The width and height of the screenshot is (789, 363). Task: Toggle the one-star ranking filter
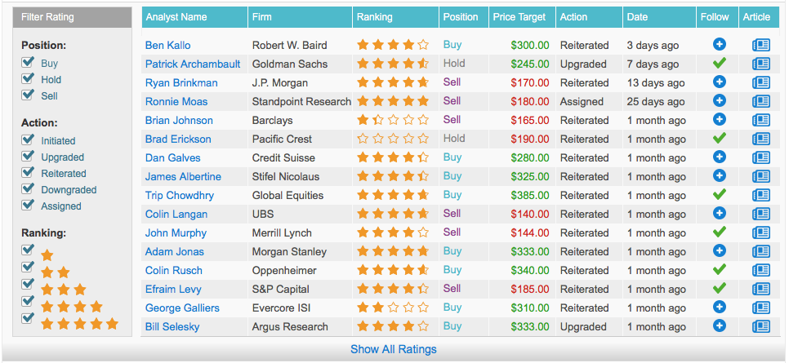coord(28,250)
